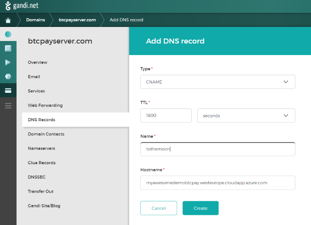Go to Nameservers section
The width and height of the screenshot is (311, 225).
pyautogui.click(x=41, y=148)
